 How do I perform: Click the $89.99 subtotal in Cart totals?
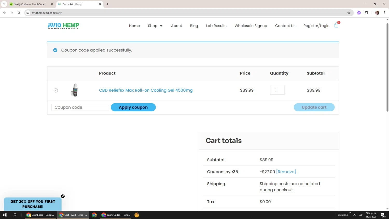click(267, 160)
